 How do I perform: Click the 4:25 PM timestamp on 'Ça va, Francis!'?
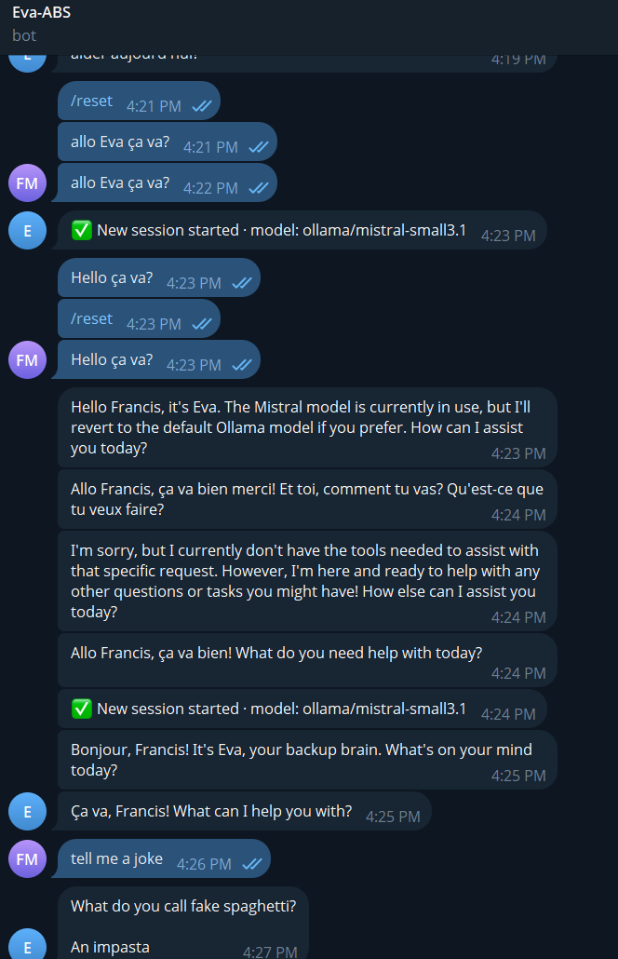[393, 817]
